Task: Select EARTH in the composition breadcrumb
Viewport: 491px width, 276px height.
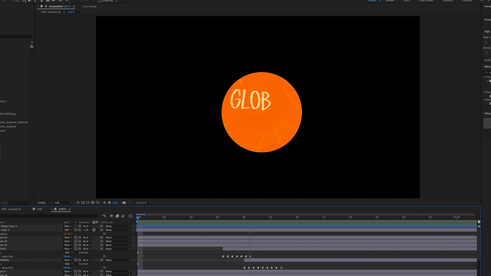Action: tap(71, 12)
